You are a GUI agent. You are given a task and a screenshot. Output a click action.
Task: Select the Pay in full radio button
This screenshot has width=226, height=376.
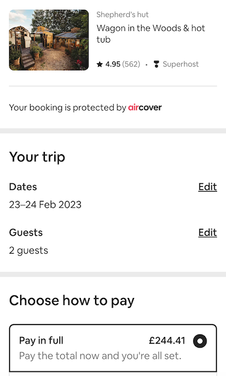[x=200, y=341]
